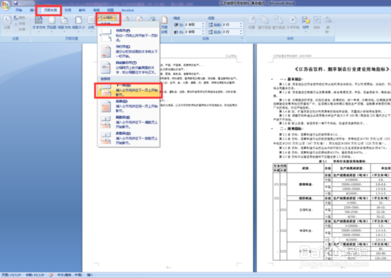Image resolution: width=391 pixels, height=278 pixels.
Task: Open the Acrobat tab
Action: pyautogui.click(x=128, y=10)
